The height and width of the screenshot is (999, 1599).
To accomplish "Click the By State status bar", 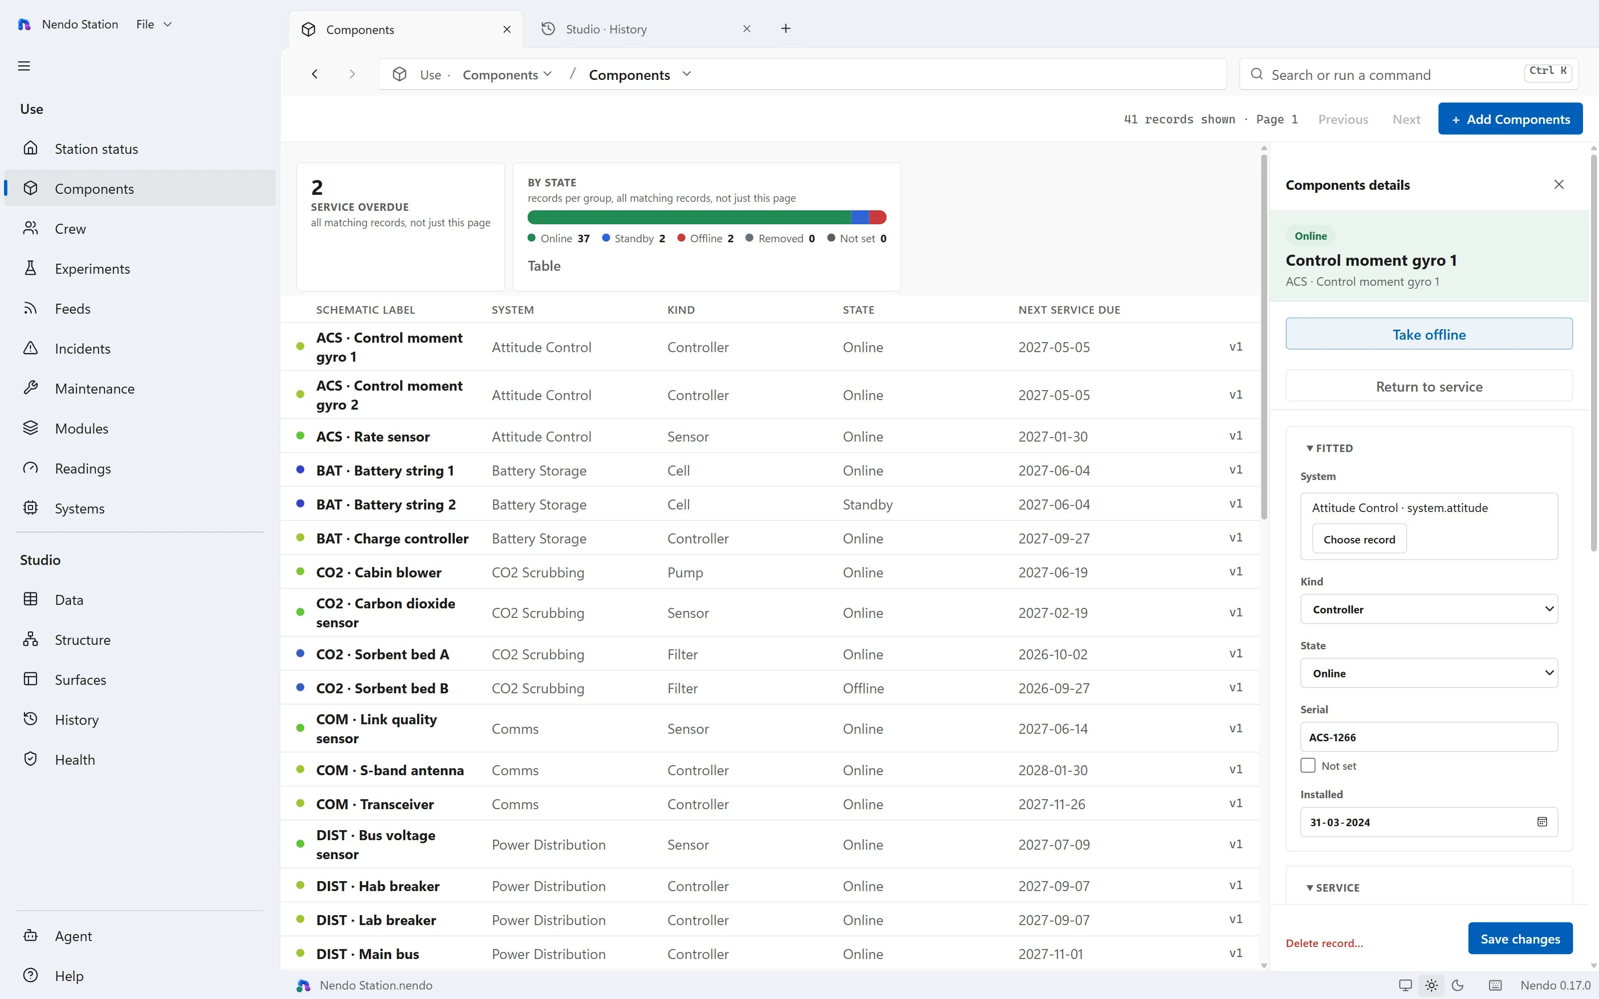I will point(707,217).
